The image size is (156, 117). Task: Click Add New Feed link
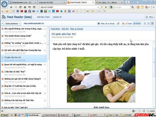[43, 17]
